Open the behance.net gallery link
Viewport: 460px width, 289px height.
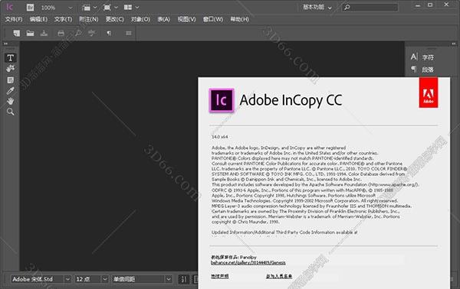pyautogui.click(x=248, y=263)
